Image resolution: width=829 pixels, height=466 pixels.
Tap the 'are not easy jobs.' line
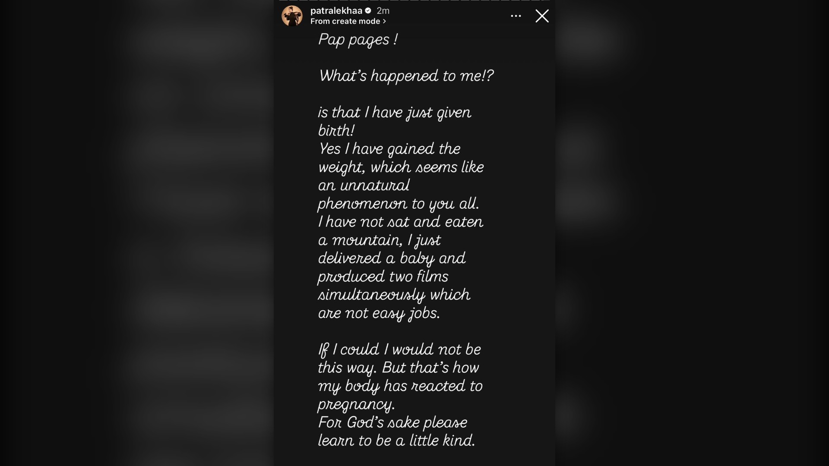click(x=379, y=313)
